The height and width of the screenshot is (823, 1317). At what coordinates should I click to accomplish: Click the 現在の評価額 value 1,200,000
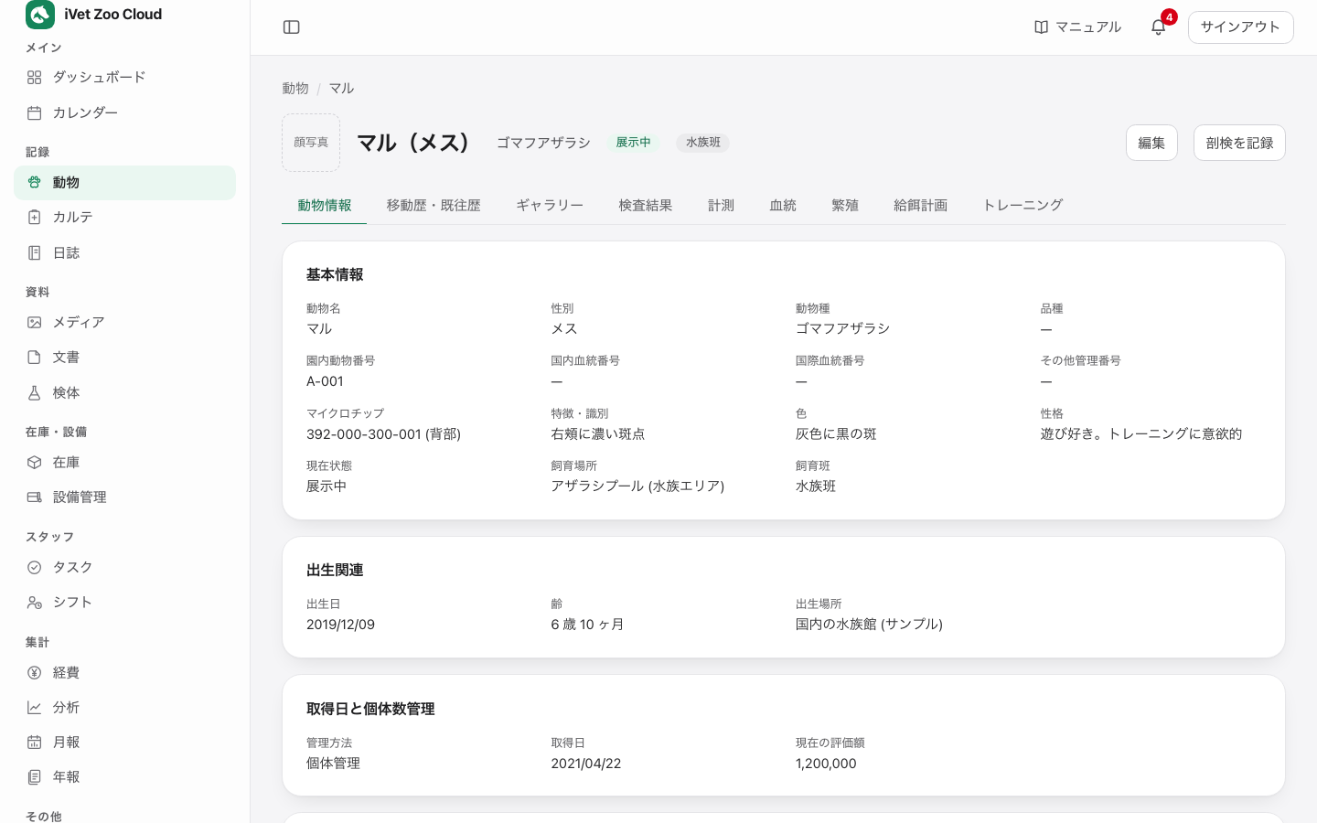[826, 764]
